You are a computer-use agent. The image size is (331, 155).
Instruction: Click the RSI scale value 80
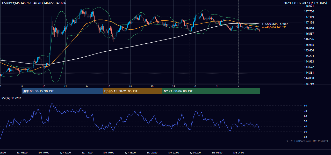[x=306, y=106]
